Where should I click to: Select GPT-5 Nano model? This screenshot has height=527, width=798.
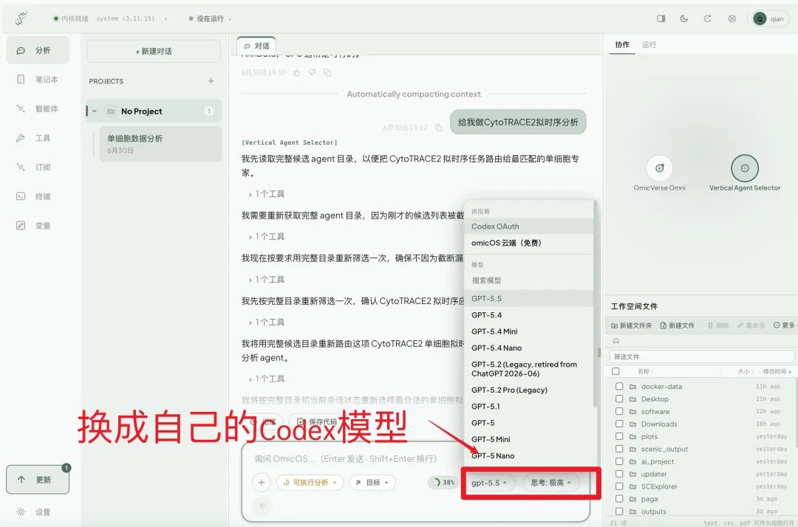(529, 456)
